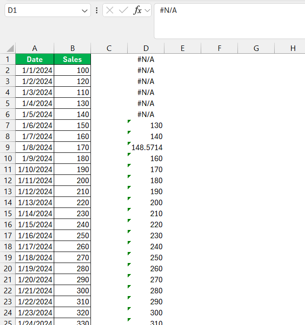Image resolution: width=305 pixels, height=325 pixels.
Task: Click the three-dot handle beside Name Box
Action: coord(96,11)
